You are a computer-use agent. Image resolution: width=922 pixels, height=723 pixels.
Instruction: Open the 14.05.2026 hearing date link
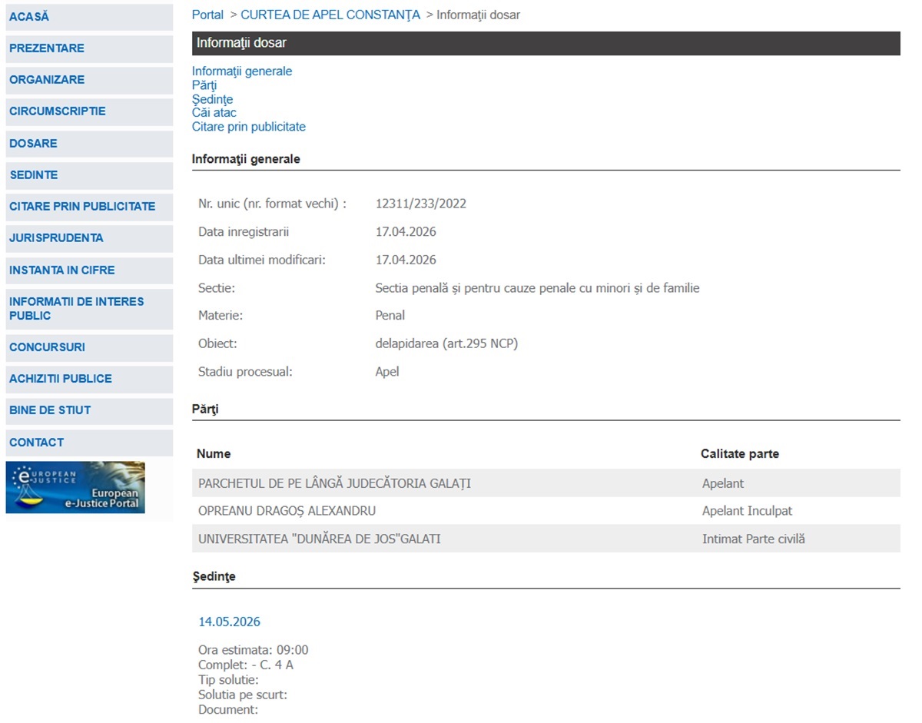[229, 622]
